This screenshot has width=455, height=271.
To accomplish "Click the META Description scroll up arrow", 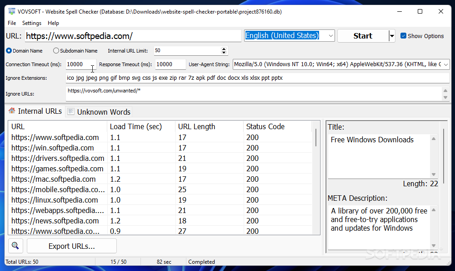I will [x=434, y=210].
